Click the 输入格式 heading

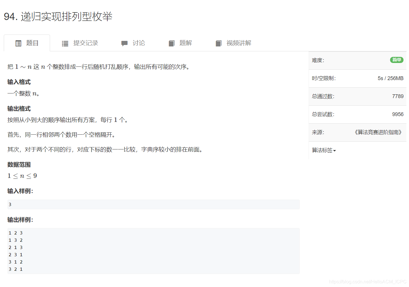(19, 82)
